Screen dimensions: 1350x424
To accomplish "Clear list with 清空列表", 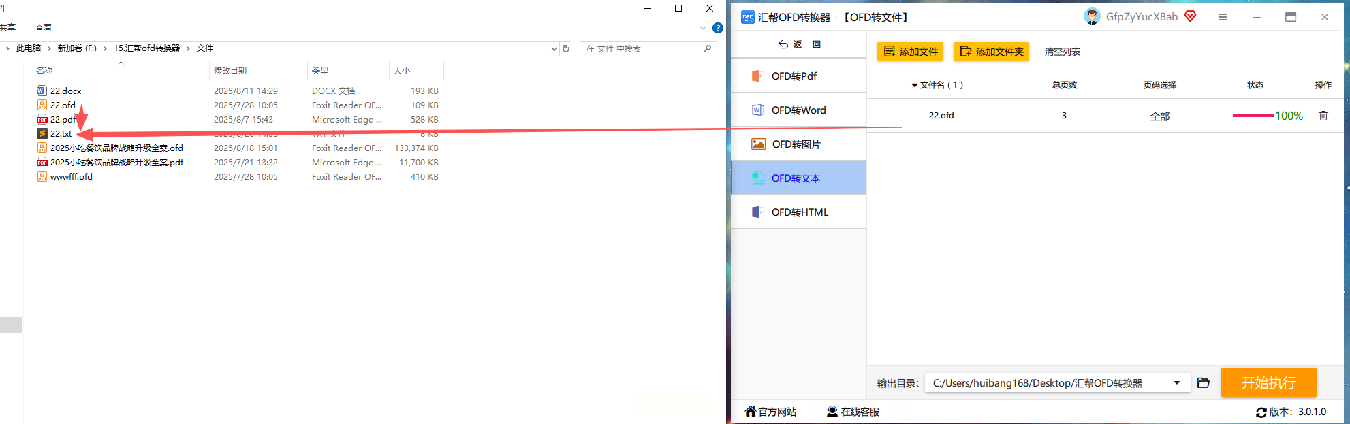I will [x=1063, y=52].
